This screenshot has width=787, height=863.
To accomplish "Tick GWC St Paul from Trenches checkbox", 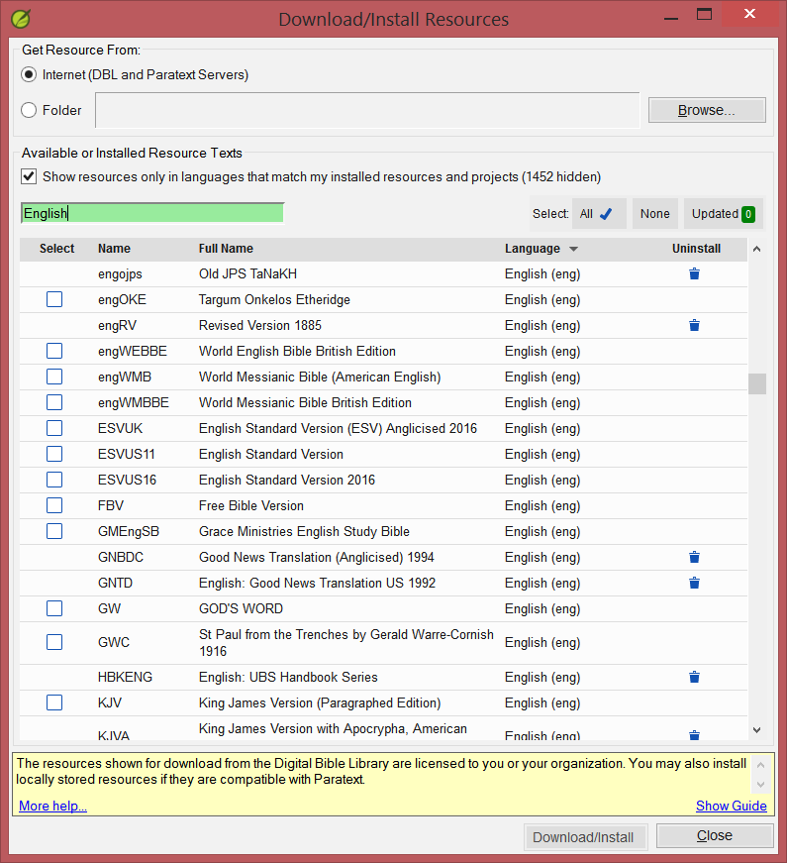I will pyautogui.click(x=54, y=642).
